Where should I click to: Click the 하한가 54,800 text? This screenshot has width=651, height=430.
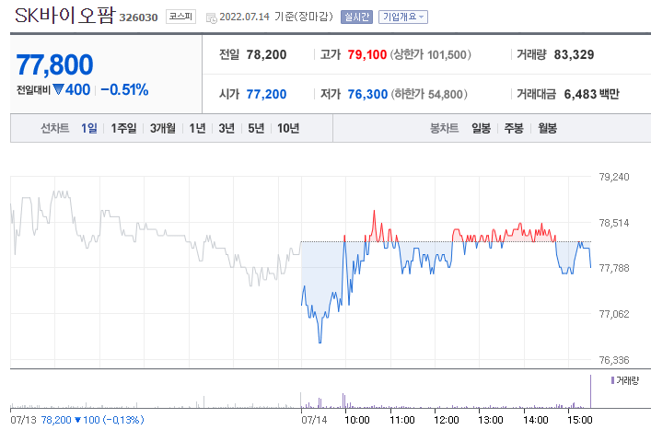point(429,94)
